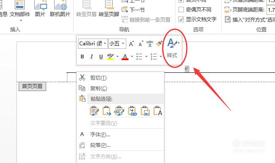The height and width of the screenshot is (163, 275).
Task: Expand highlight color dropdown arrow
Action: coord(117,56)
